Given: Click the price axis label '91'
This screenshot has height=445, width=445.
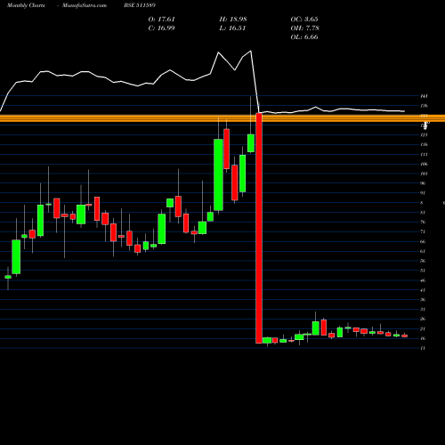Looking at the screenshot, I should 423,193.
